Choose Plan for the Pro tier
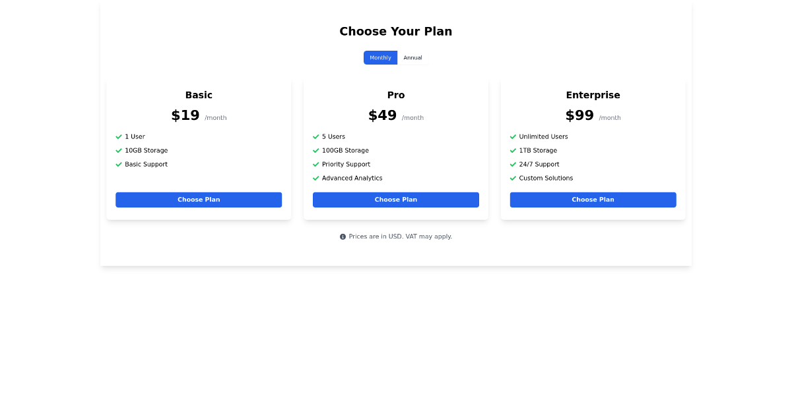The height and width of the screenshot is (415, 792). pyautogui.click(x=396, y=200)
